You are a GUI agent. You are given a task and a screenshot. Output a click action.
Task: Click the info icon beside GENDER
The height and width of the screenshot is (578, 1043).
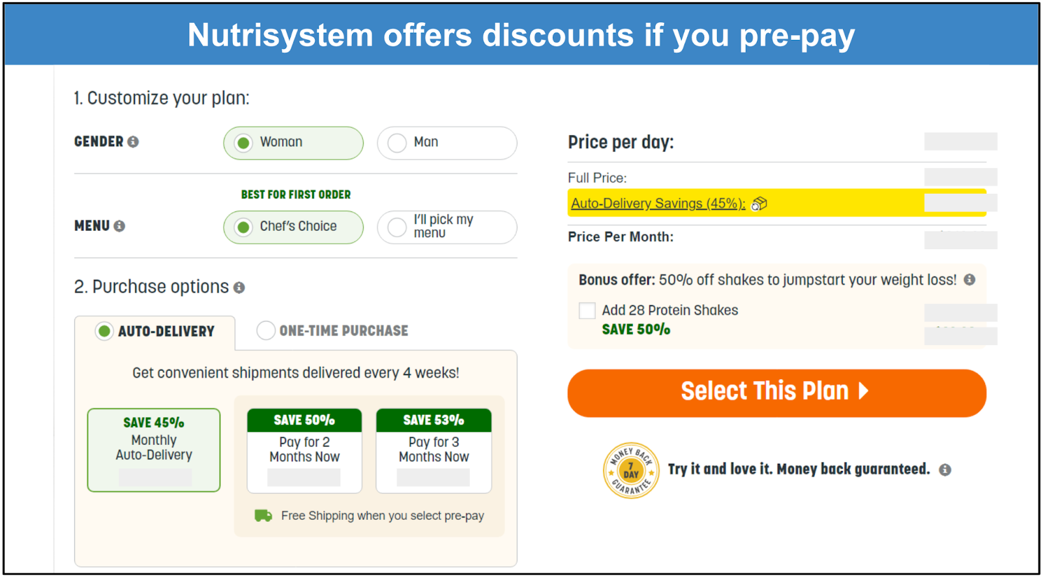click(133, 142)
